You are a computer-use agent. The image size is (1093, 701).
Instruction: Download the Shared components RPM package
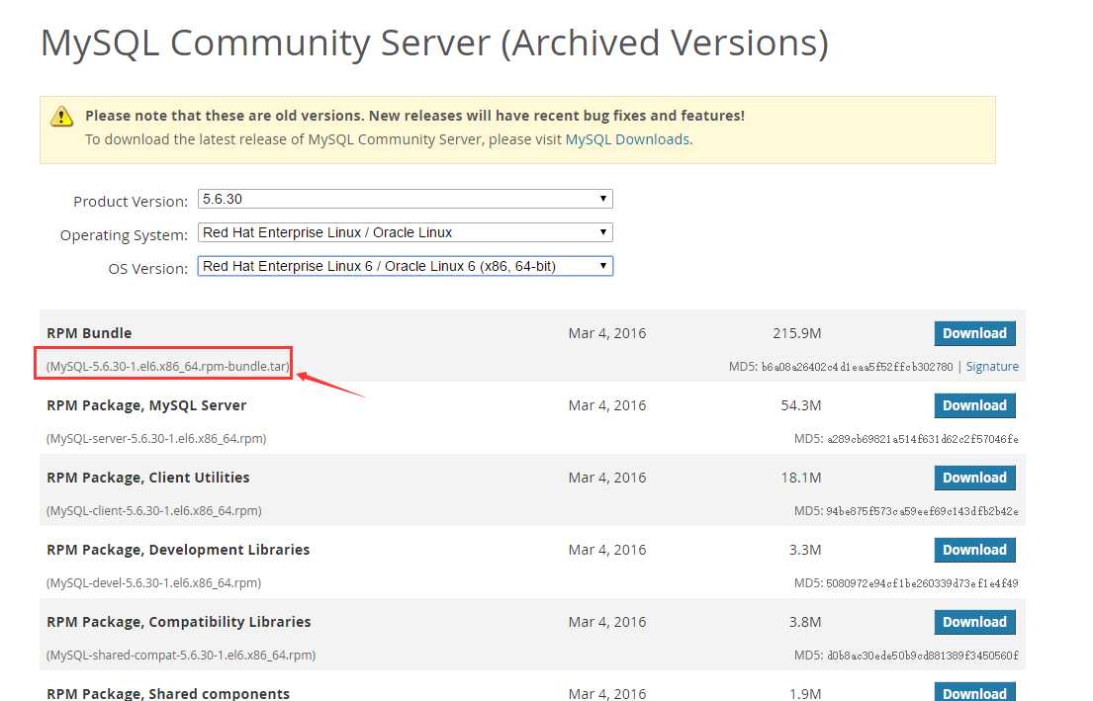[974, 692]
